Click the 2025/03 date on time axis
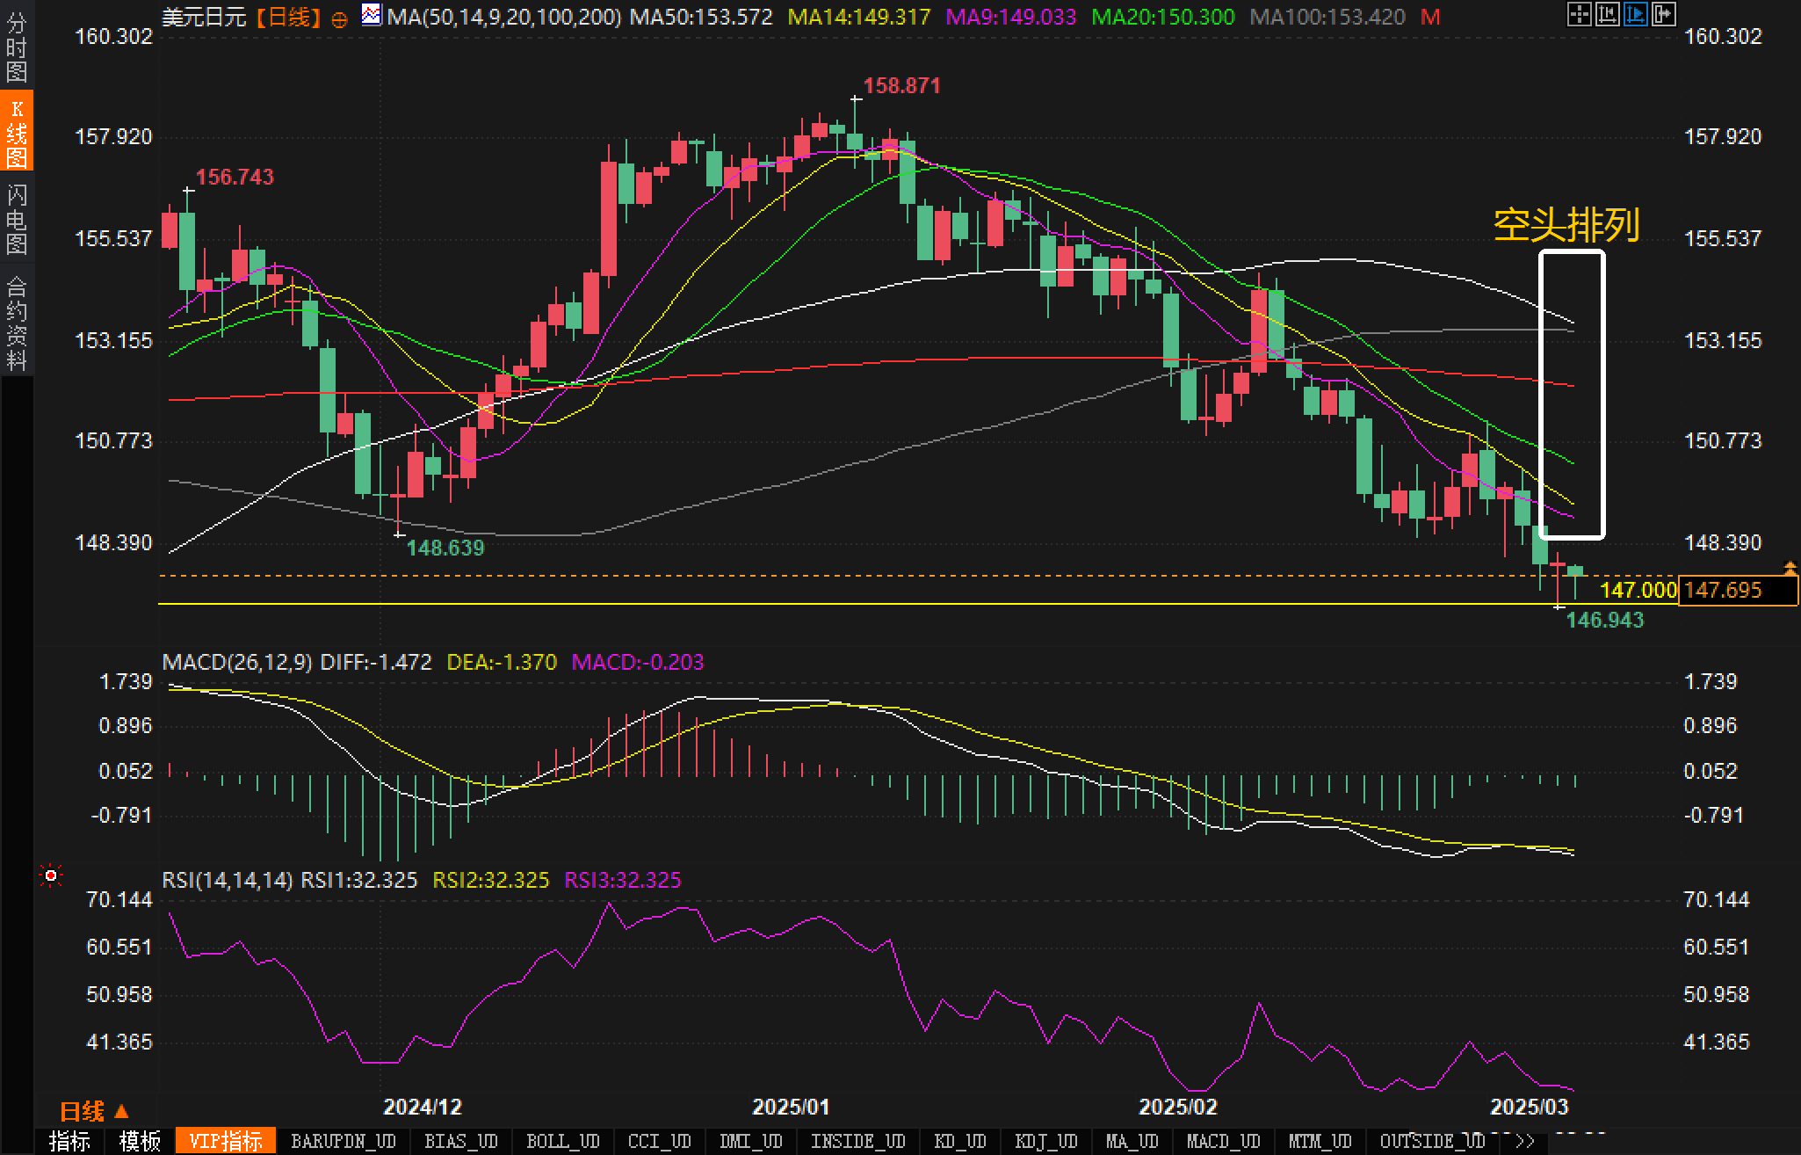The width and height of the screenshot is (1801, 1155). [1530, 1107]
